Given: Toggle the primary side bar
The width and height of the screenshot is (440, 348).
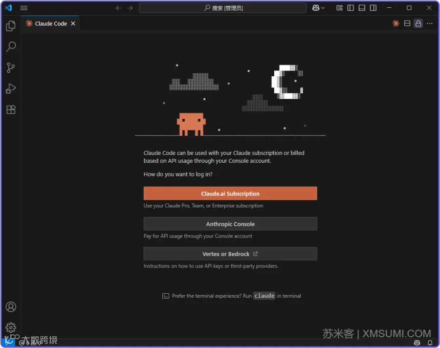Looking at the screenshot, I should 351,8.
